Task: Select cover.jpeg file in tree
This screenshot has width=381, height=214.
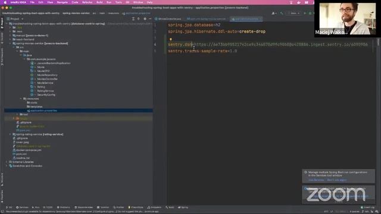Action: (22, 142)
